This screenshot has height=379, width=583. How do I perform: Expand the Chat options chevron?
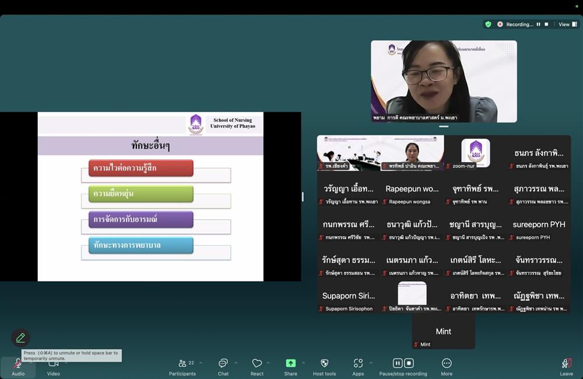[236, 363]
